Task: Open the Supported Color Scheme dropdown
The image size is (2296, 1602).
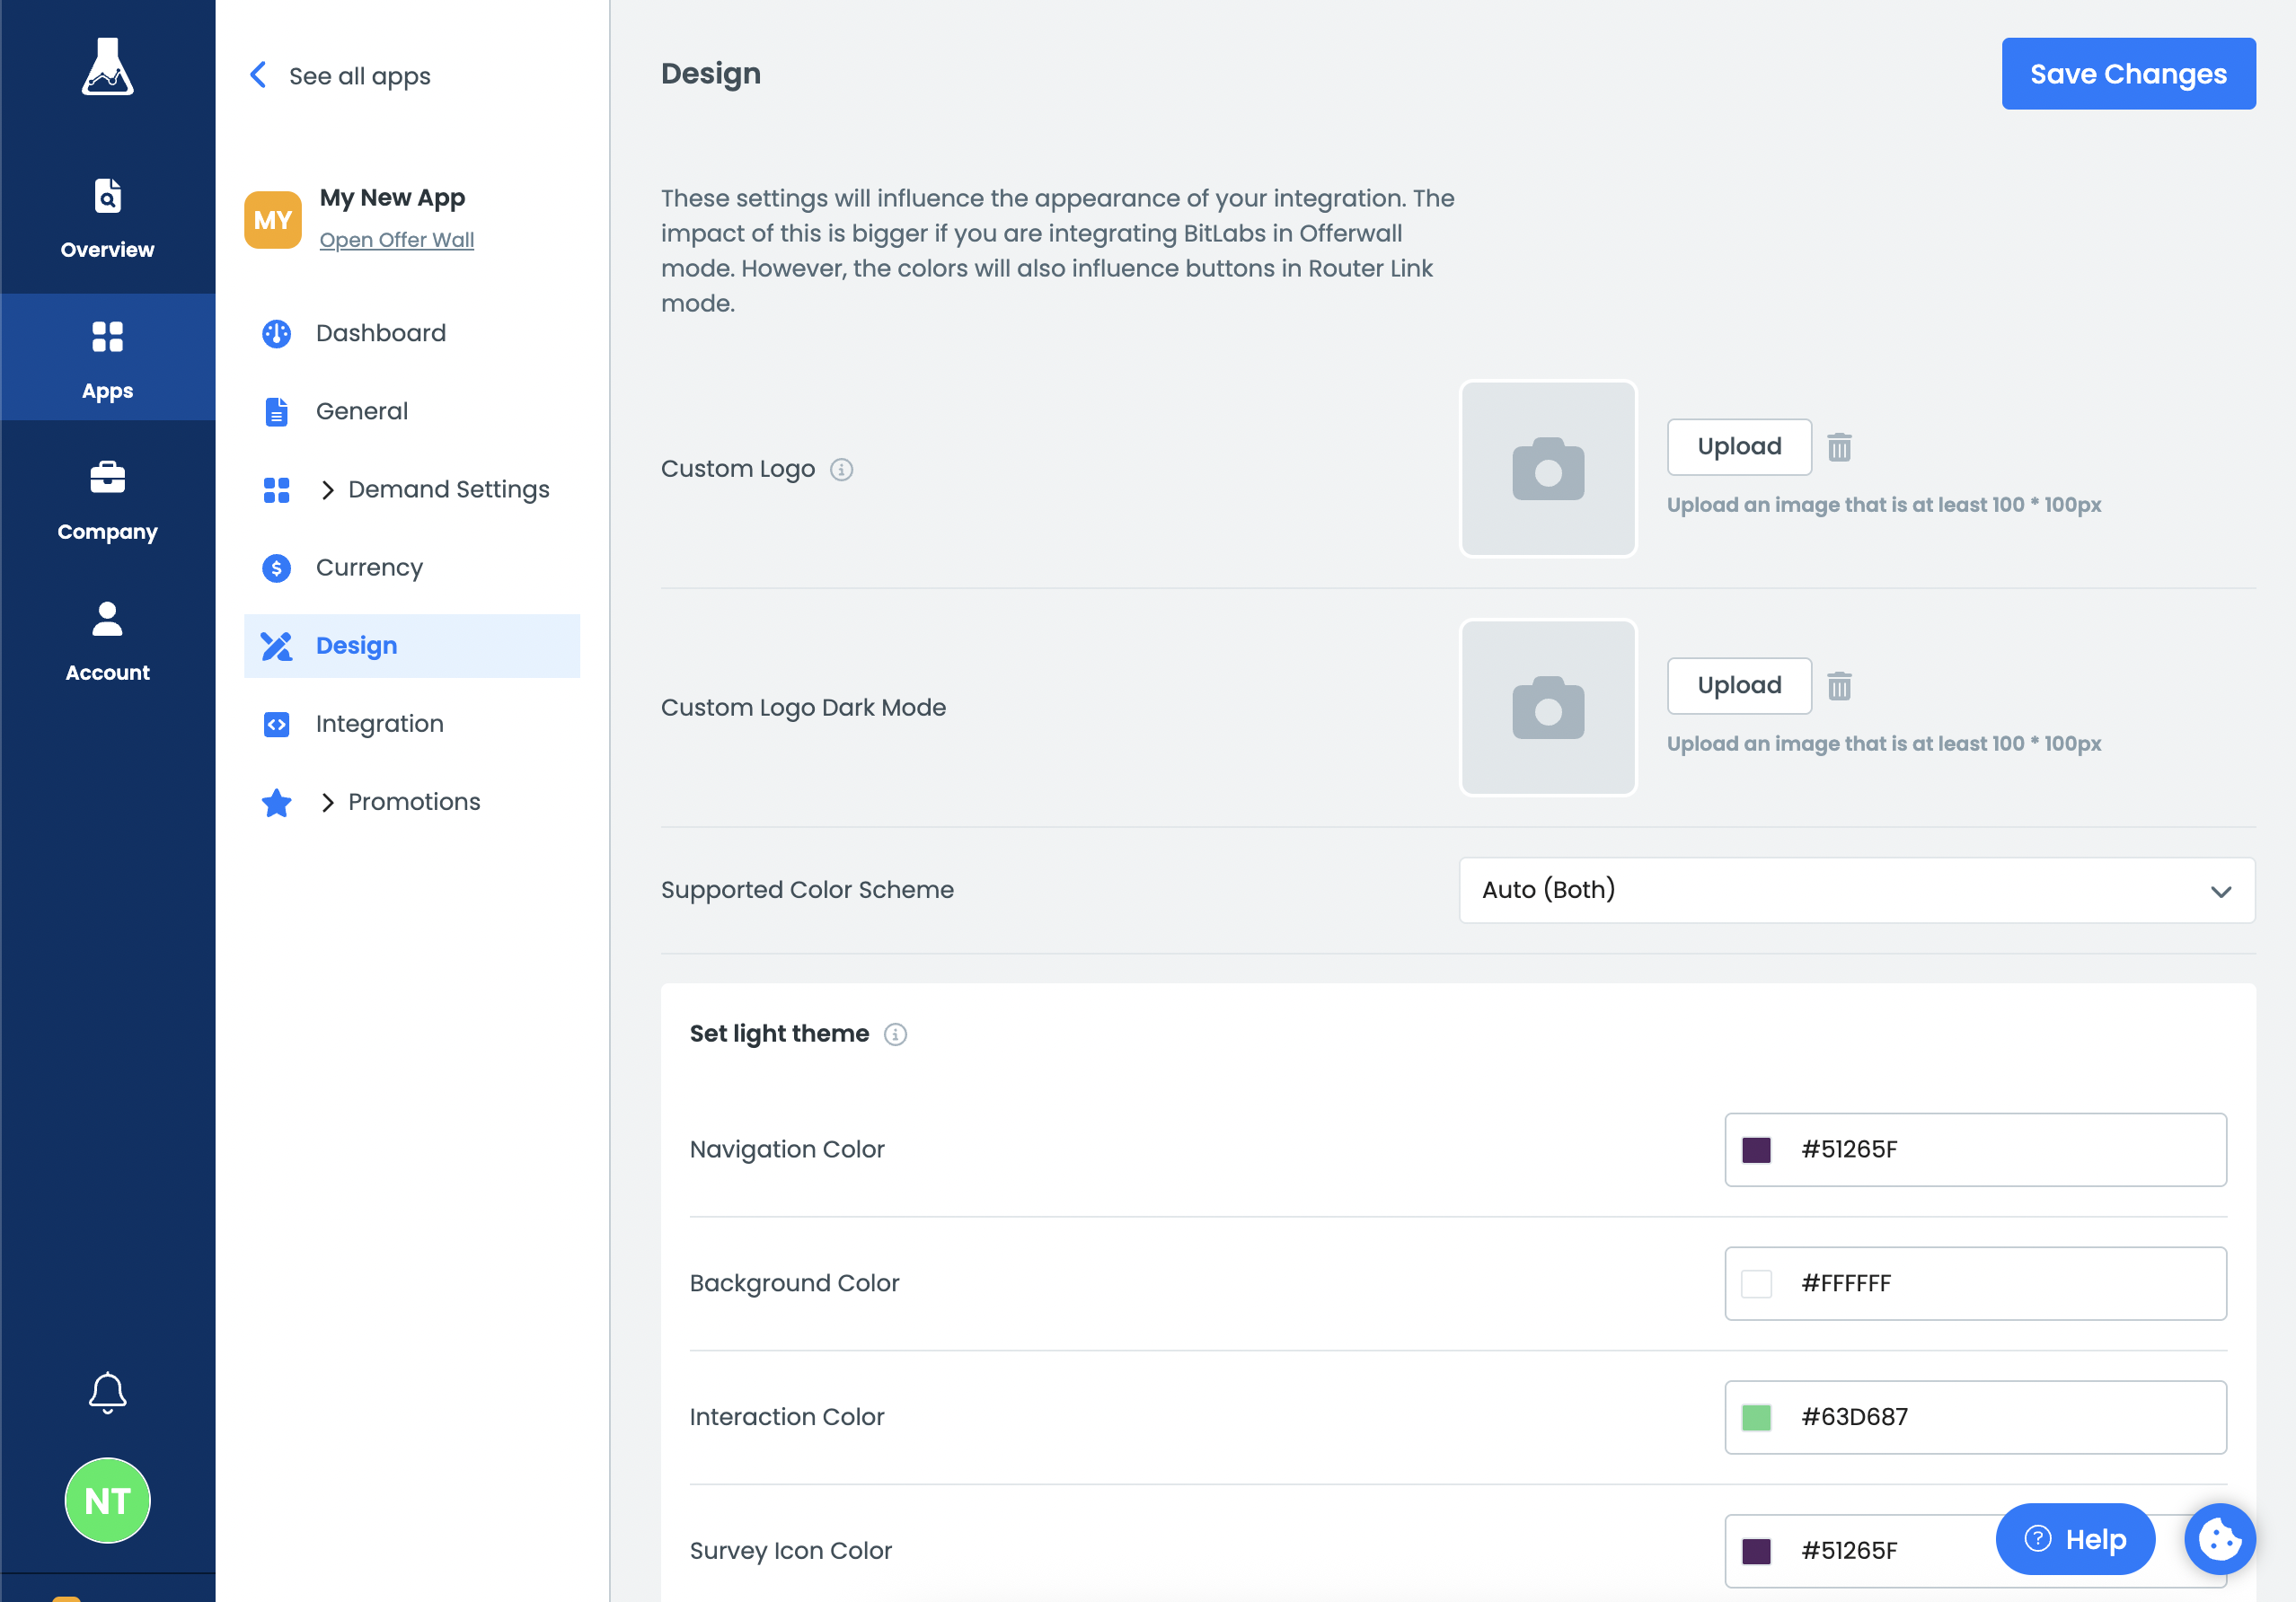Action: tap(1856, 891)
